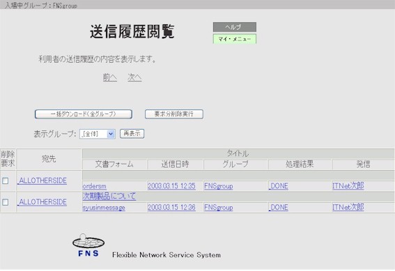Click date link 2003.03.15 12:36
This screenshot has height=271, width=395.
171,208
